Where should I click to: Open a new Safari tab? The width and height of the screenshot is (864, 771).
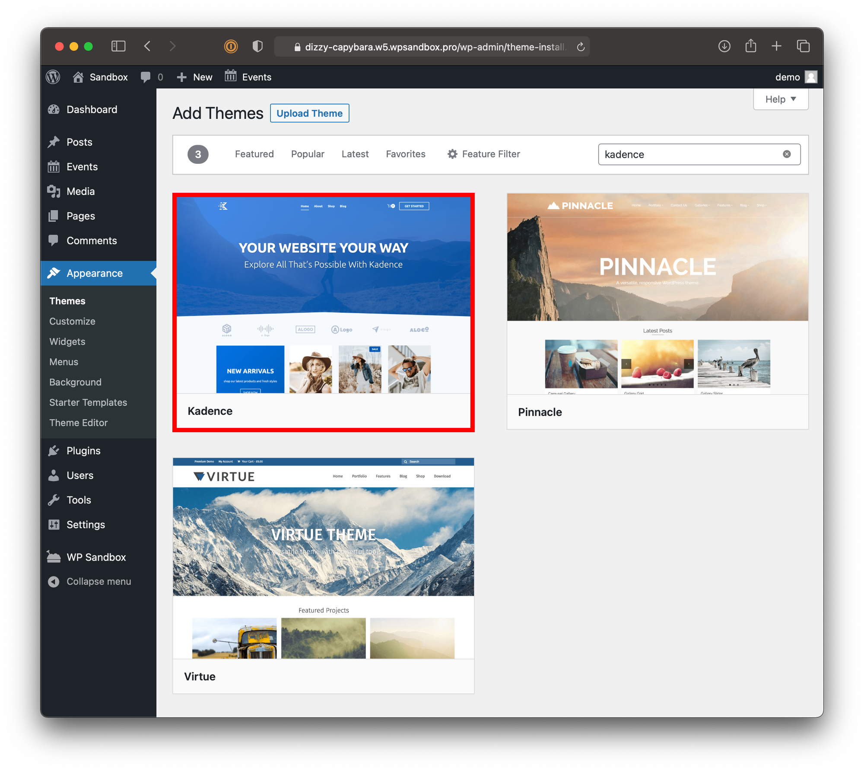click(x=777, y=46)
